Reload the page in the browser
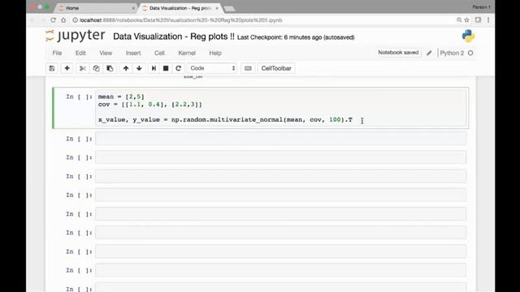Image resolution: width=520 pixels, height=292 pixels. 53,20
